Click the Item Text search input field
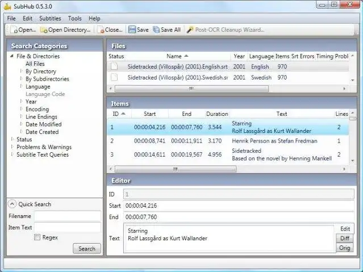363x272 pixels. 68,227
